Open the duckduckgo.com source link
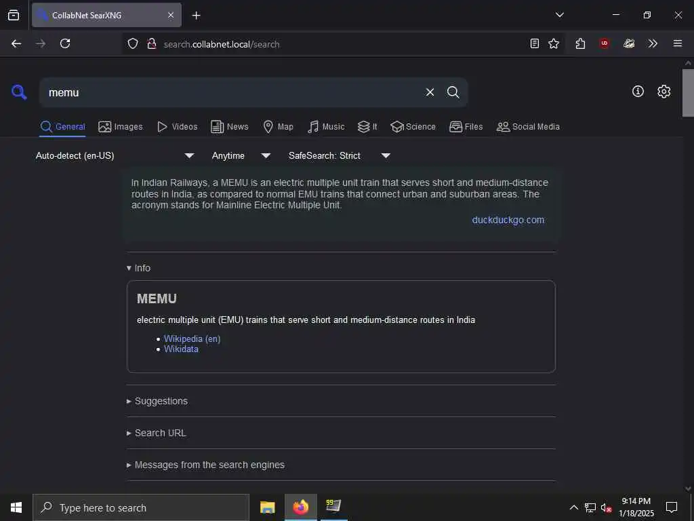This screenshot has height=521, width=694. [508, 220]
